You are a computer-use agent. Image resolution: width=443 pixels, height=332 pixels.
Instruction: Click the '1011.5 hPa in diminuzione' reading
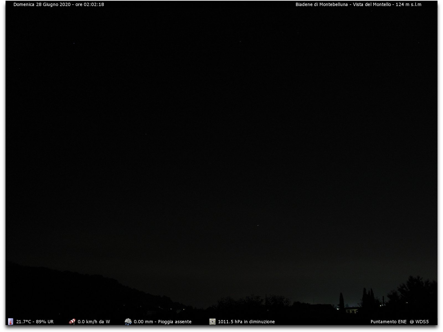pyautogui.click(x=246, y=322)
